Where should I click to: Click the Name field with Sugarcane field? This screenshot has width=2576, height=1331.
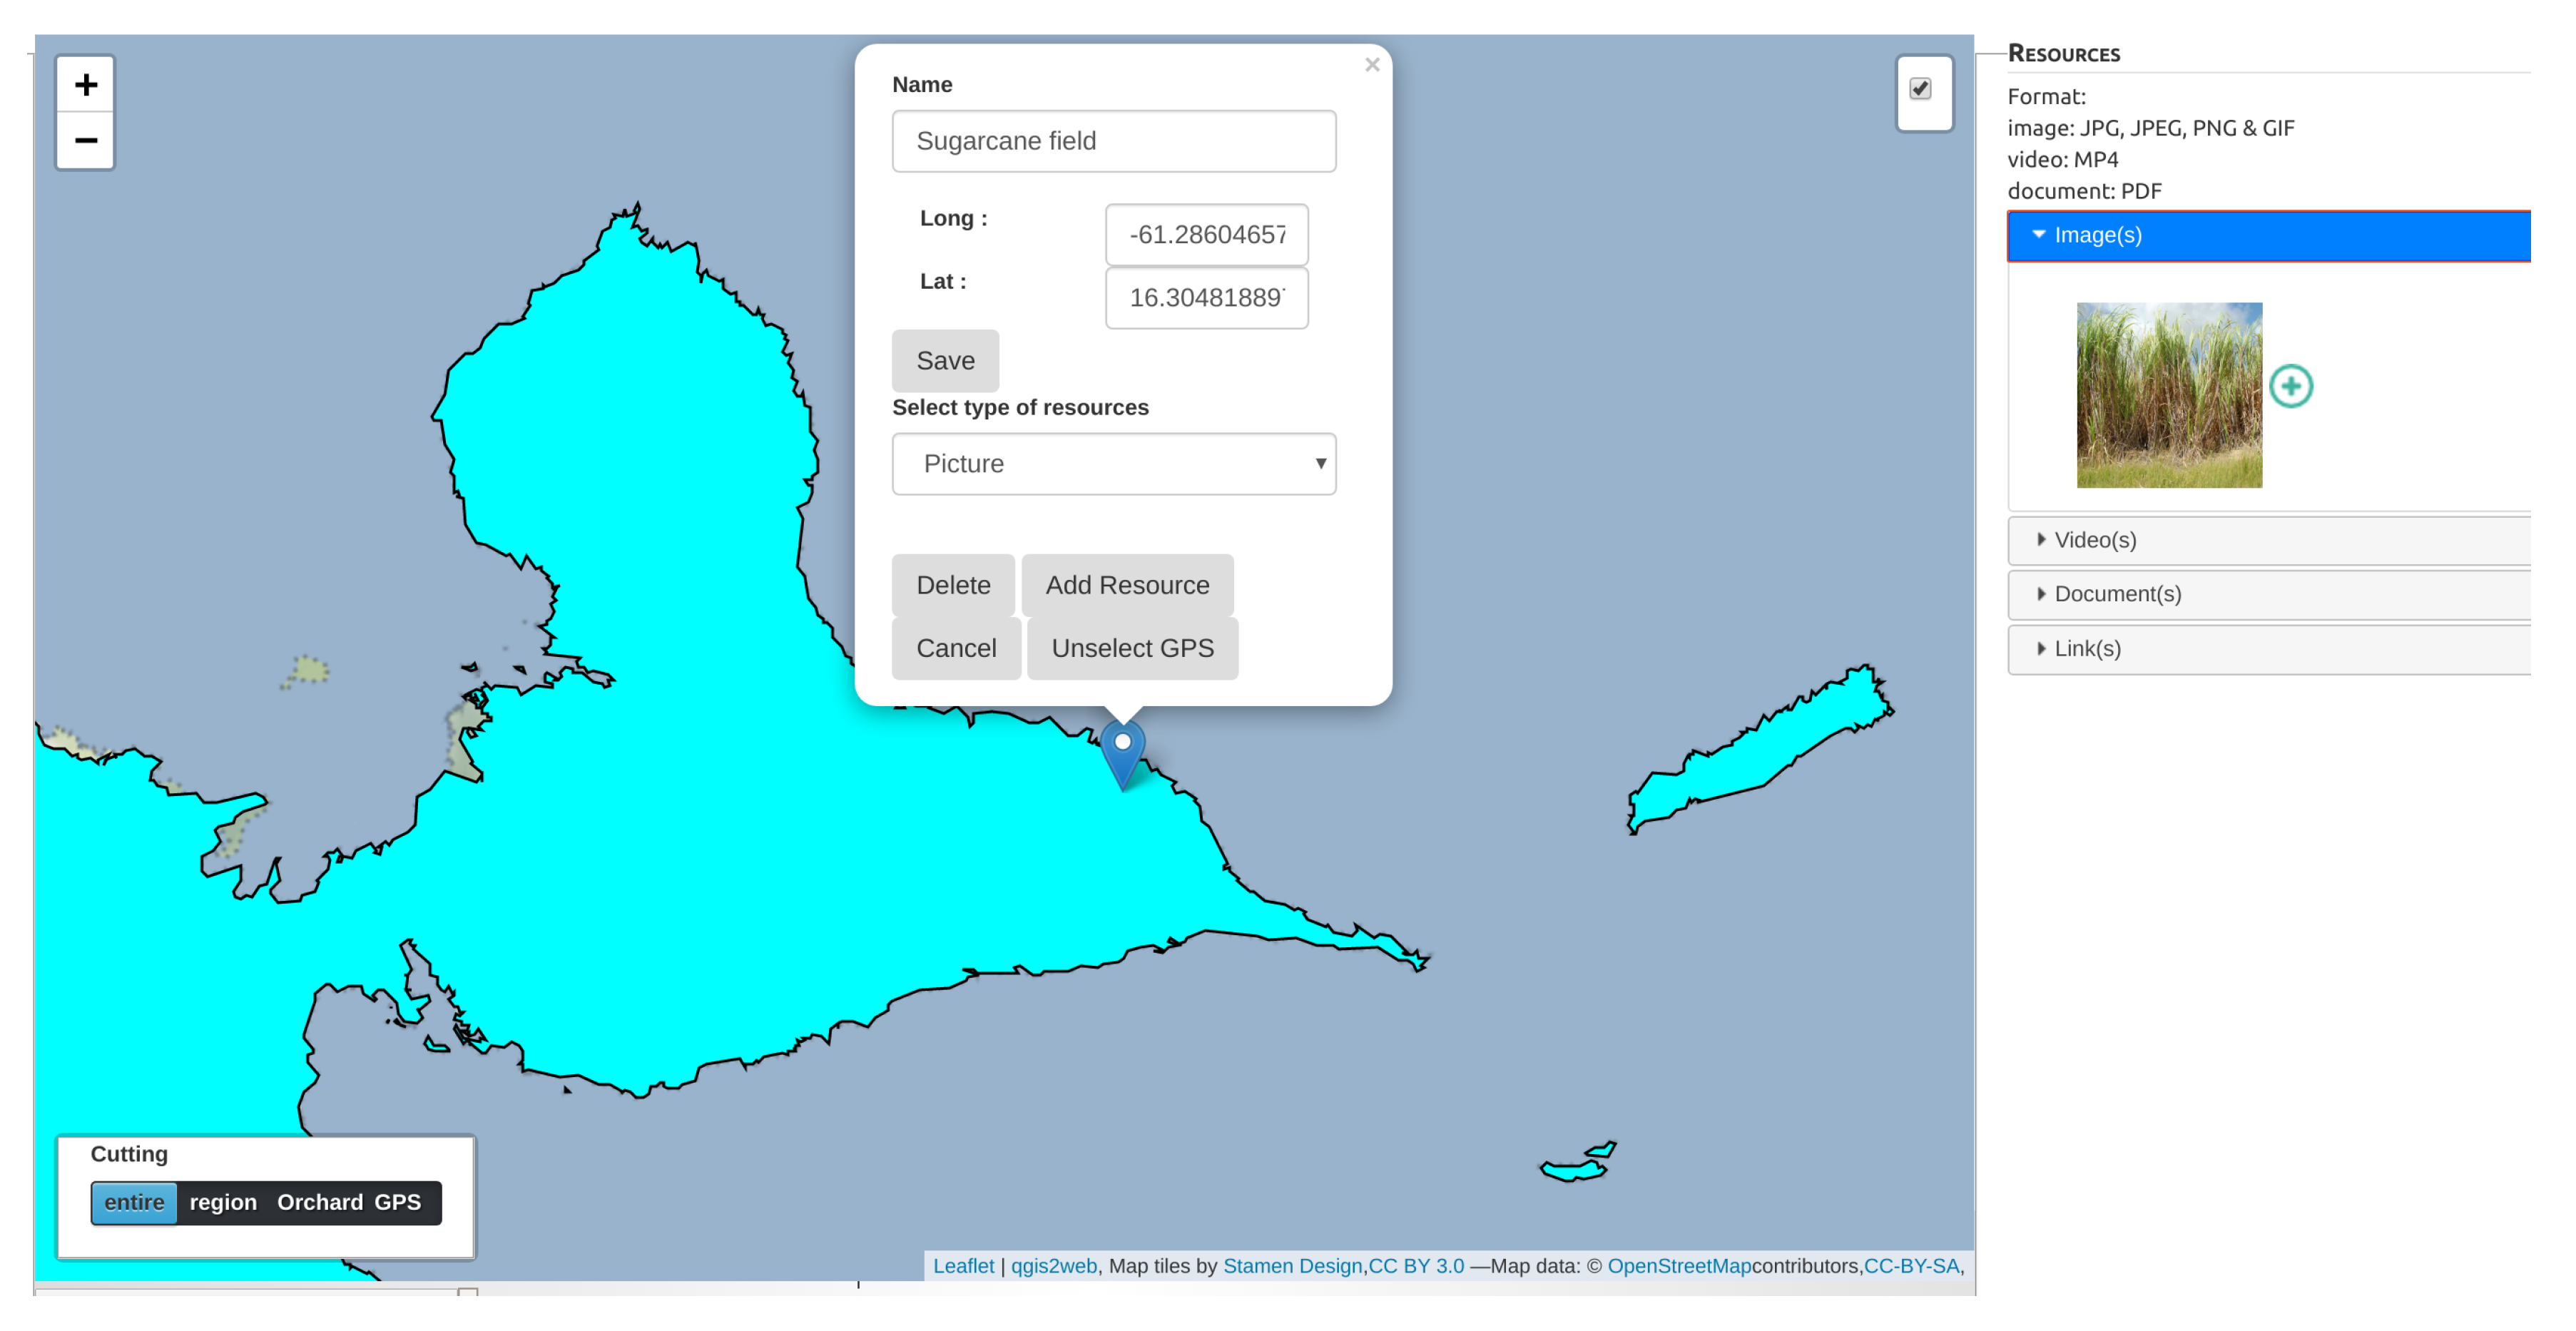pos(1114,141)
